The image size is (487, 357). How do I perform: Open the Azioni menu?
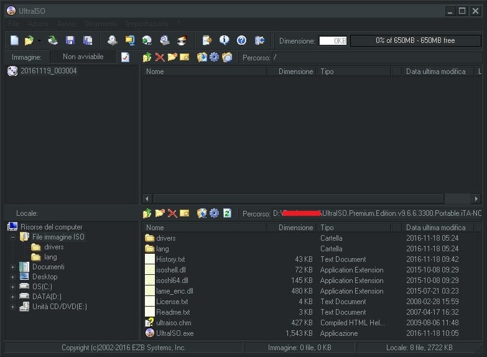[x=38, y=24]
